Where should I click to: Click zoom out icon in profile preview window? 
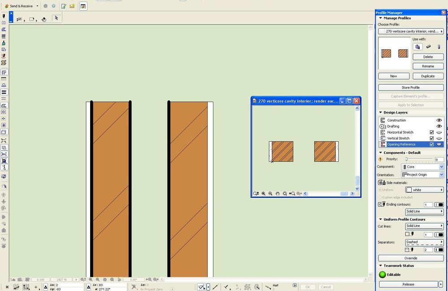(270, 194)
